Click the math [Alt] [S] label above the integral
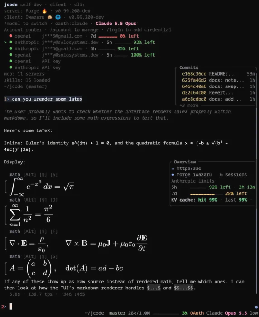The width and height of the screenshot is (259, 317). click(x=34, y=174)
